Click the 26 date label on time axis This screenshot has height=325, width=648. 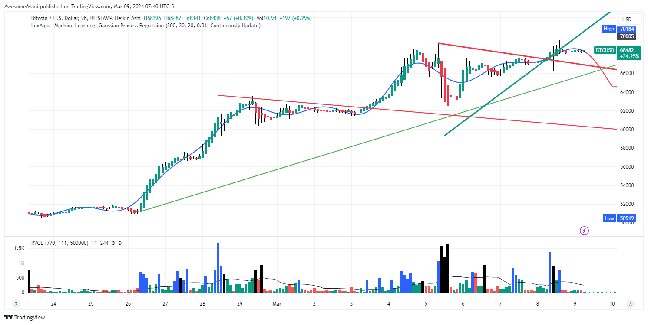(128, 304)
